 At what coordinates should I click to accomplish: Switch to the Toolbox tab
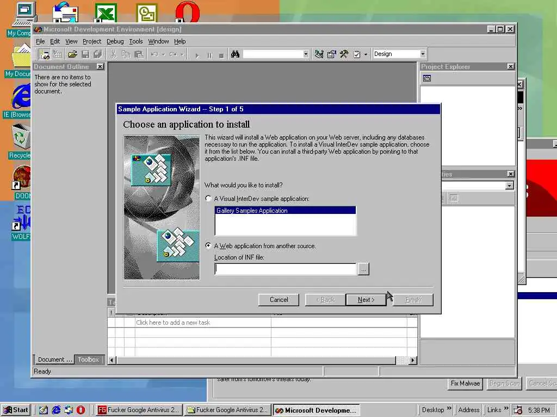89,359
